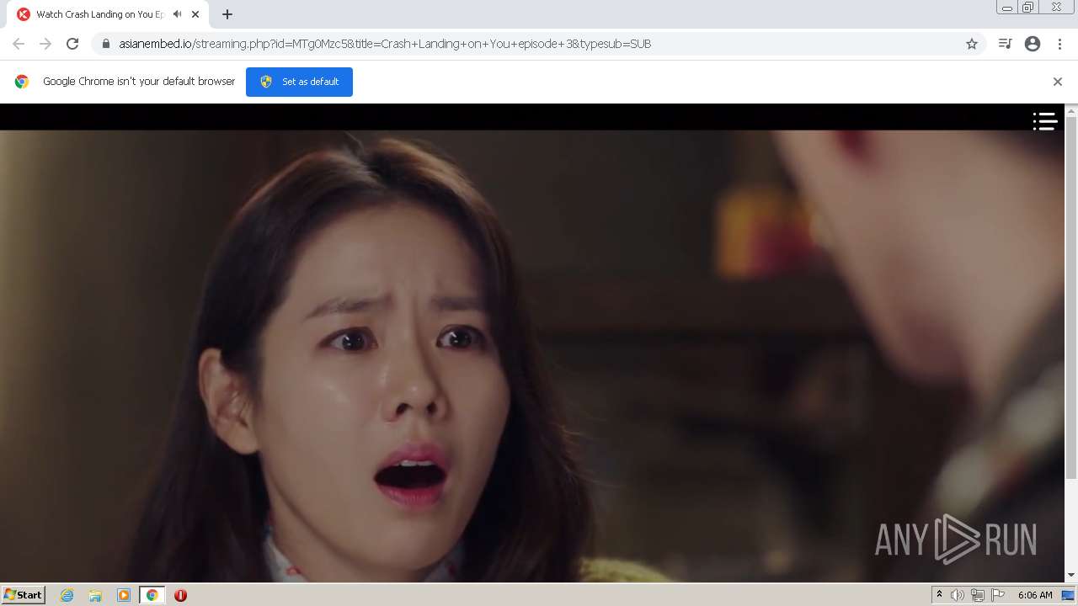Viewport: 1078px width, 606px height.
Task: Dismiss the default browser notification bar
Action: 1058,82
